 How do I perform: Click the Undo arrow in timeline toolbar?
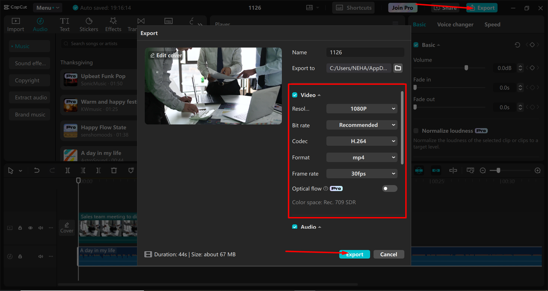tap(37, 170)
